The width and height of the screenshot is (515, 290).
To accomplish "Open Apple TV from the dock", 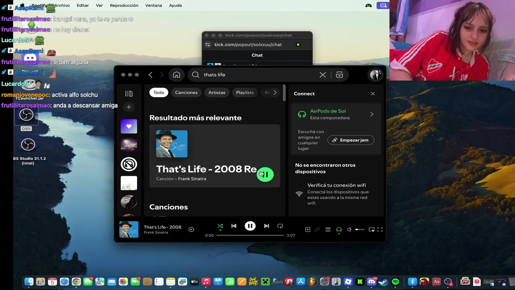I will coord(194,282).
